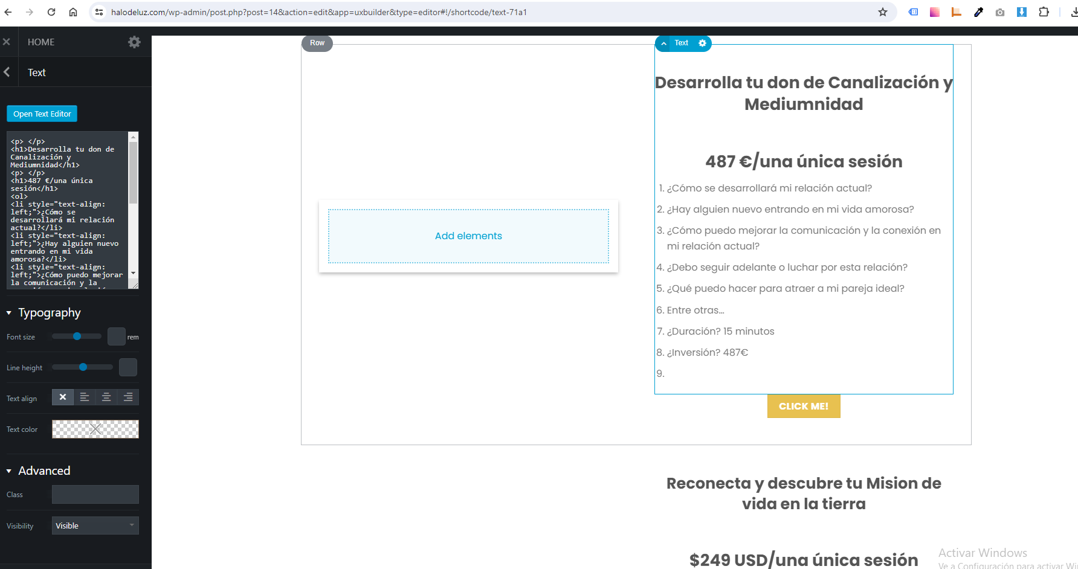Screen dimensions: 1078x569
Task: Open Text element options gear
Action: click(x=702, y=43)
